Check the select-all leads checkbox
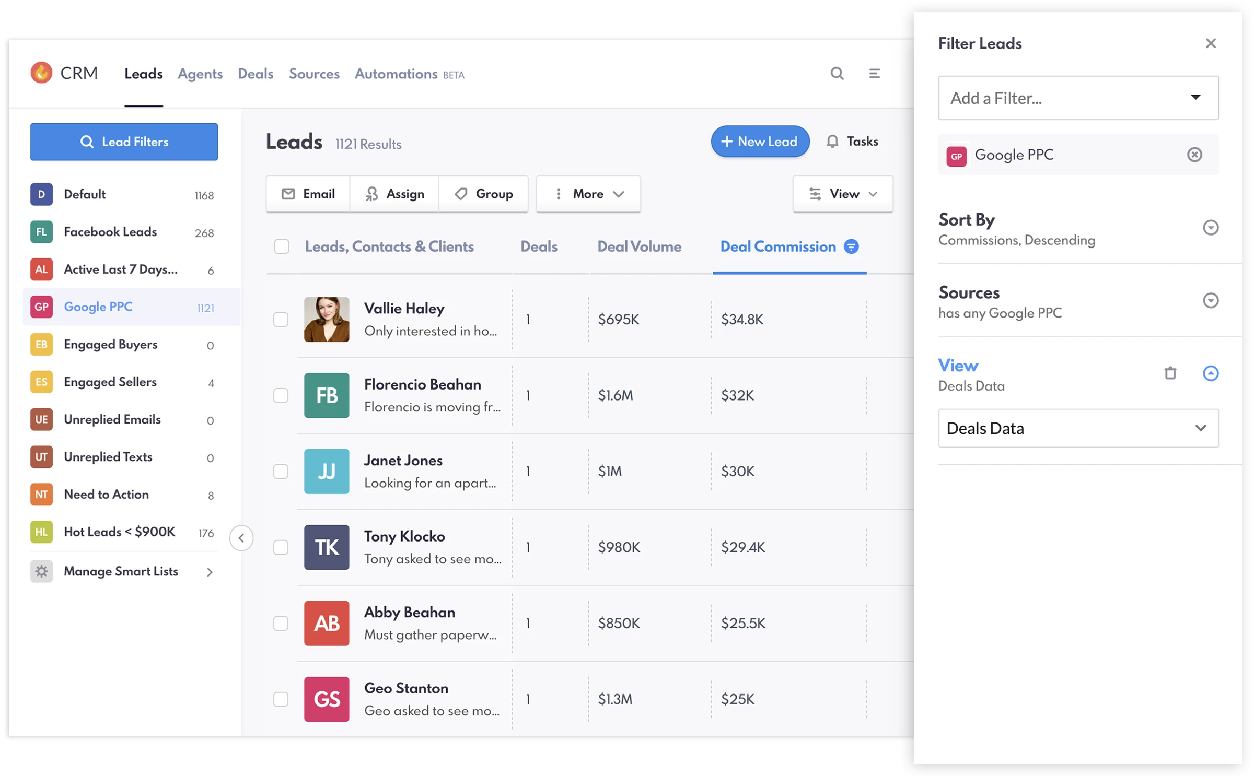This screenshot has width=1254, height=776. coord(282,246)
